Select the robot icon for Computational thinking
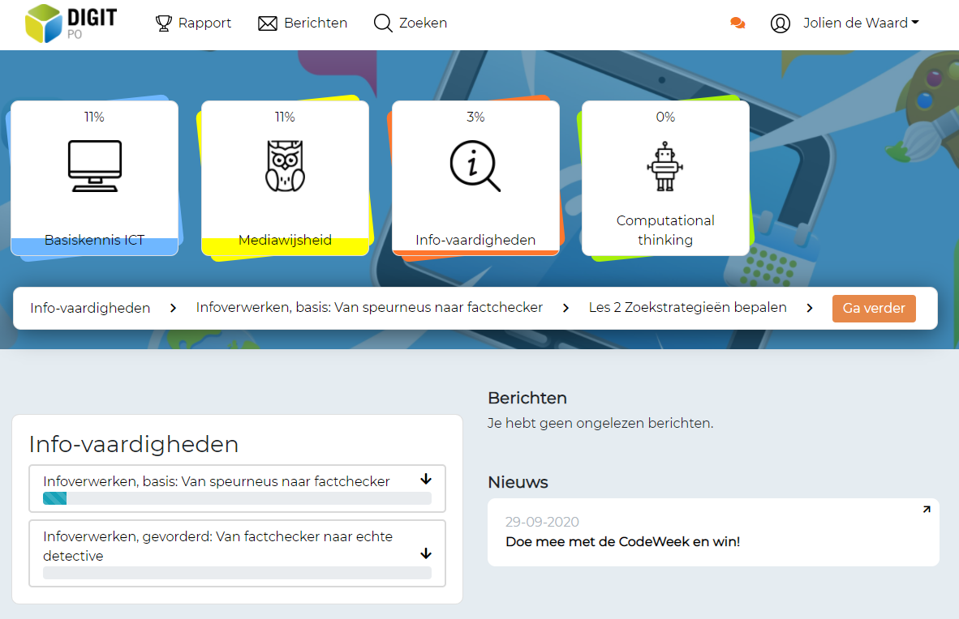This screenshot has width=959, height=619. pos(665,166)
